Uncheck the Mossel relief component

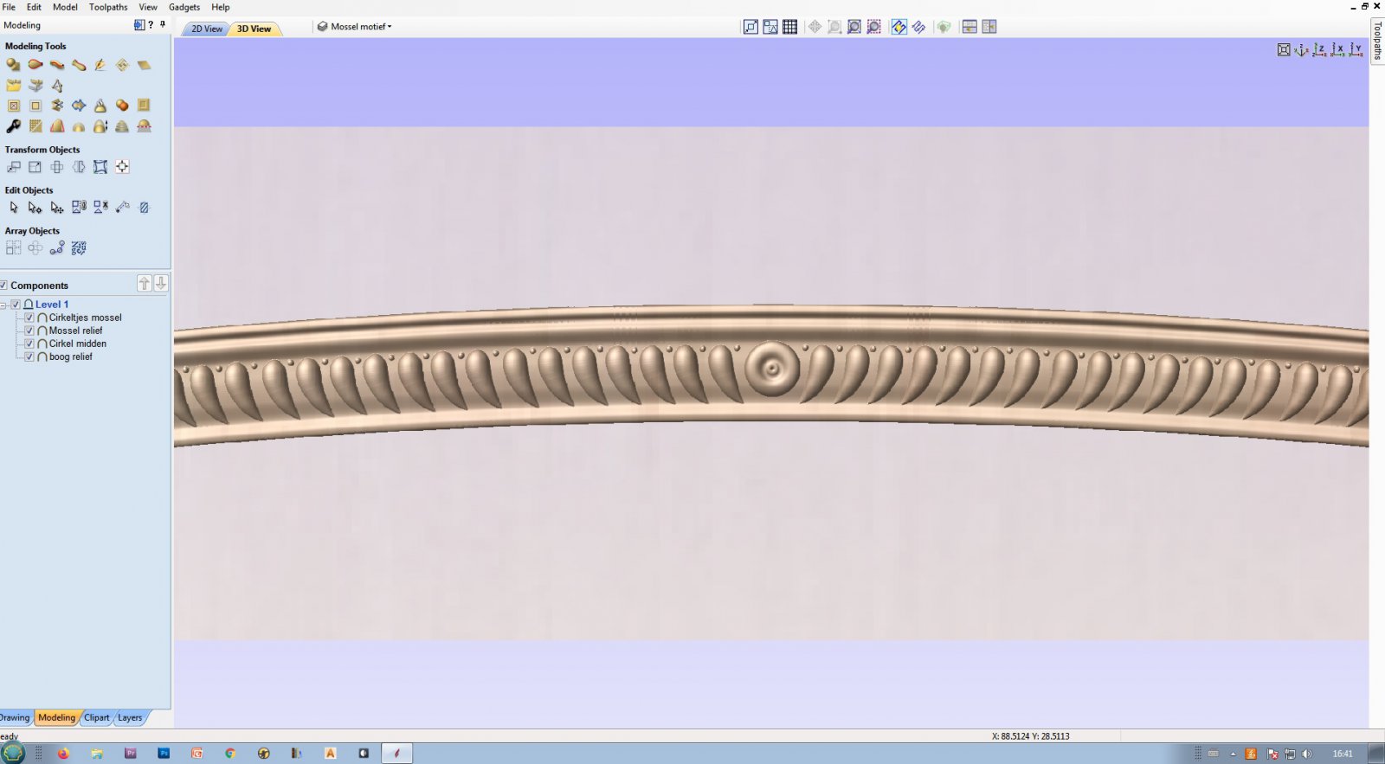[x=29, y=331]
